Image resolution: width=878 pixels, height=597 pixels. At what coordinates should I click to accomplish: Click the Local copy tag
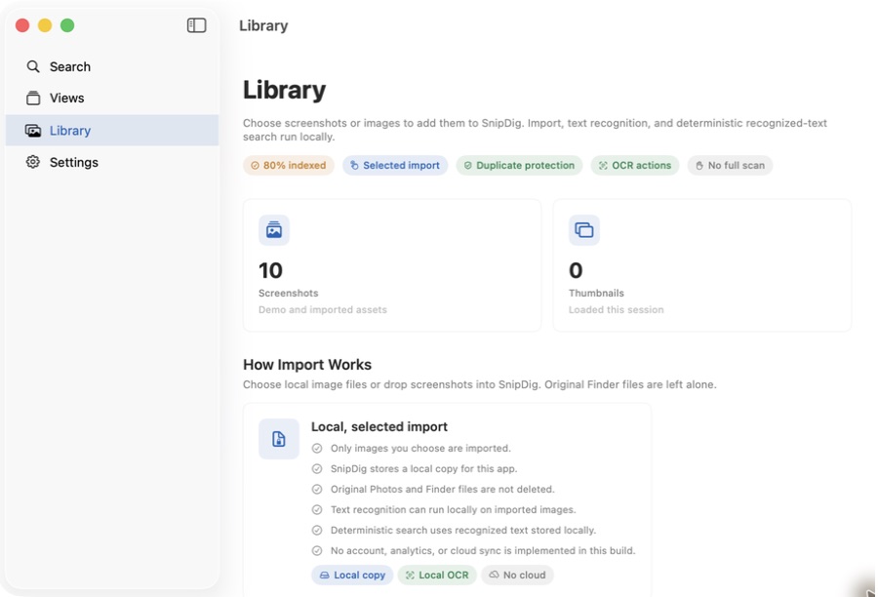click(x=352, y=576)
